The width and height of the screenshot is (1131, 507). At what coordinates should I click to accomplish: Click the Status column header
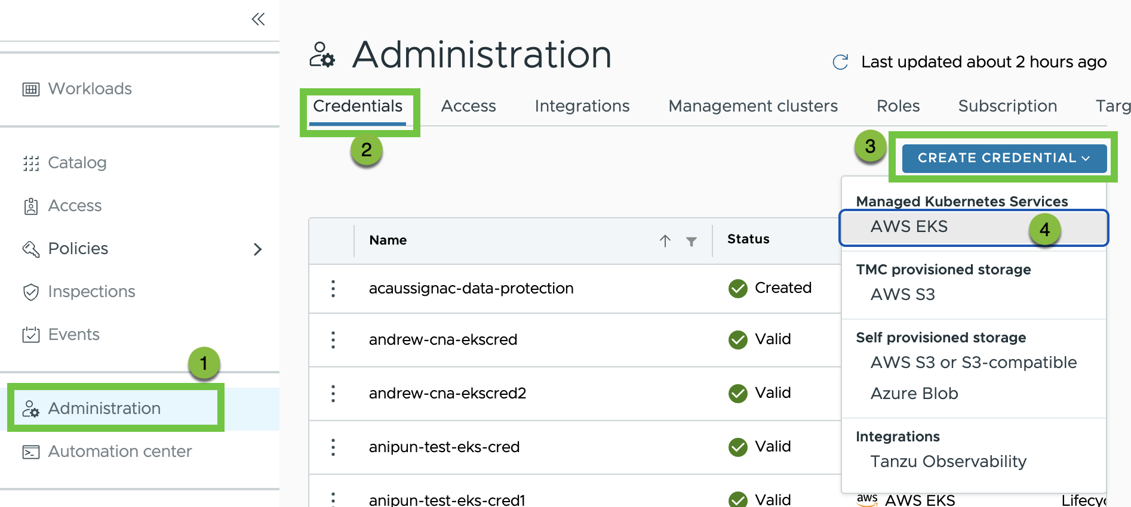[x=748, y=239]
